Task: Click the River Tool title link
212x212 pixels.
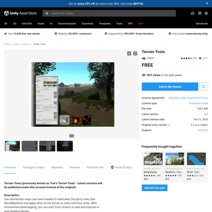Action: click(x=193, y=172)
